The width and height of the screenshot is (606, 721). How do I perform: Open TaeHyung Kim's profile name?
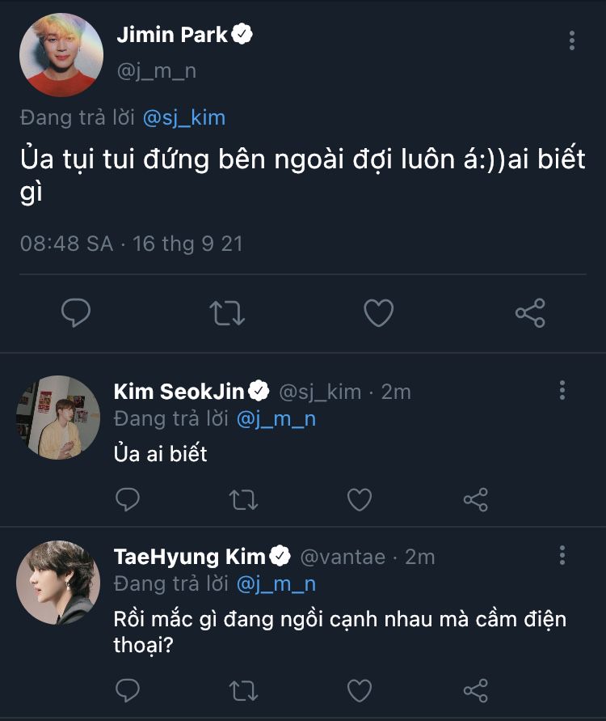coord(190,557)
